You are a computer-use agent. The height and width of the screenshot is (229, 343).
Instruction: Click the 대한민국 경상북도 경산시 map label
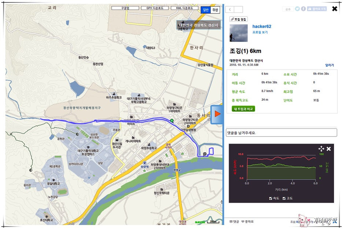tap(198, 25)
